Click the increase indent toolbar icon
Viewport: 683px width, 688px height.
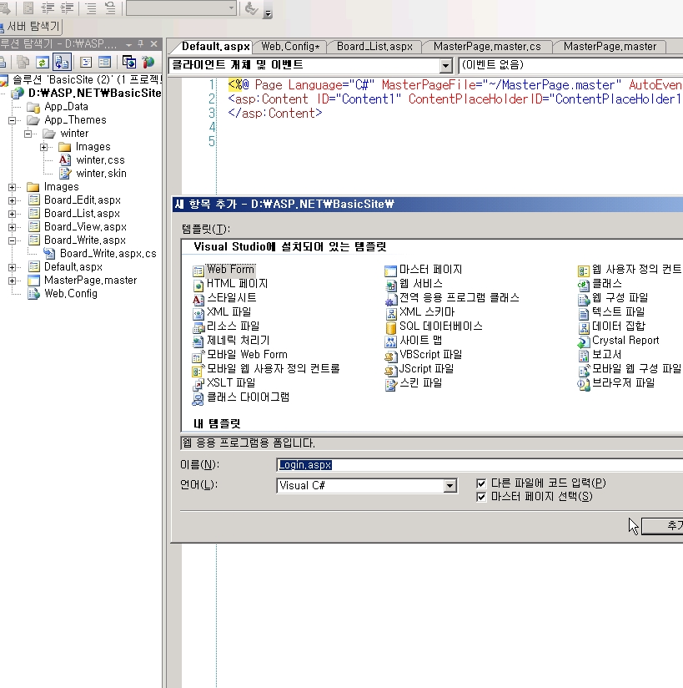67,8
